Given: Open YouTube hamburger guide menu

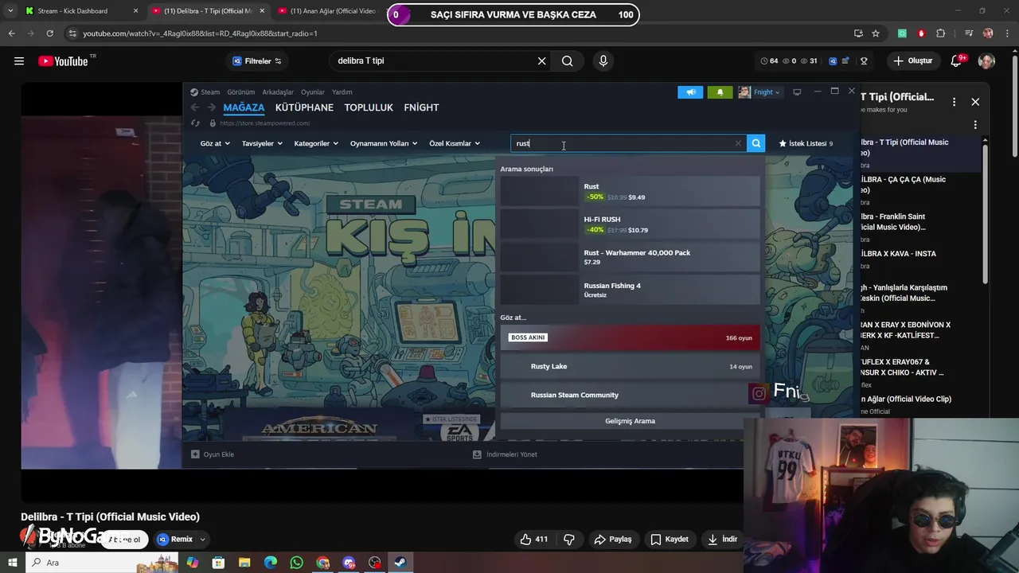Looking at the screenshot, I should [x=19, y=61].
